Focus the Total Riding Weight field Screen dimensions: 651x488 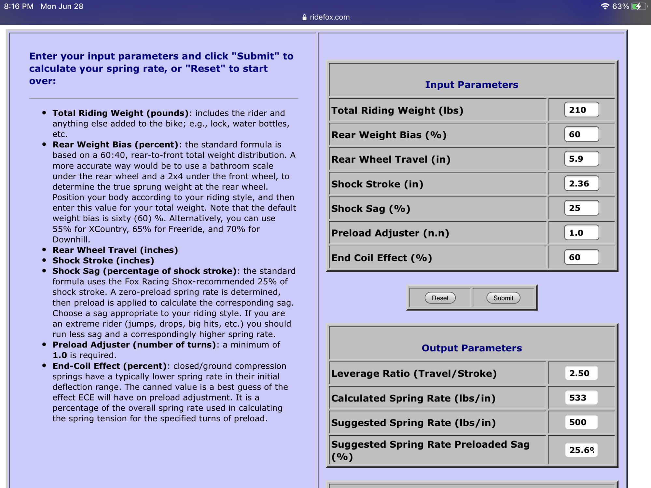tap(581, 110)
